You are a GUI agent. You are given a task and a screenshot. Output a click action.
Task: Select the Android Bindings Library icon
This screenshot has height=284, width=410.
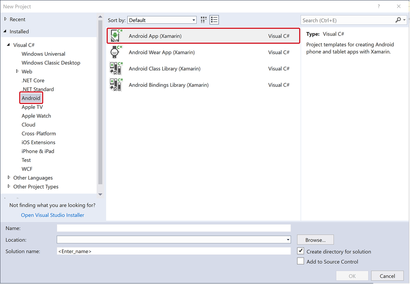116,85
